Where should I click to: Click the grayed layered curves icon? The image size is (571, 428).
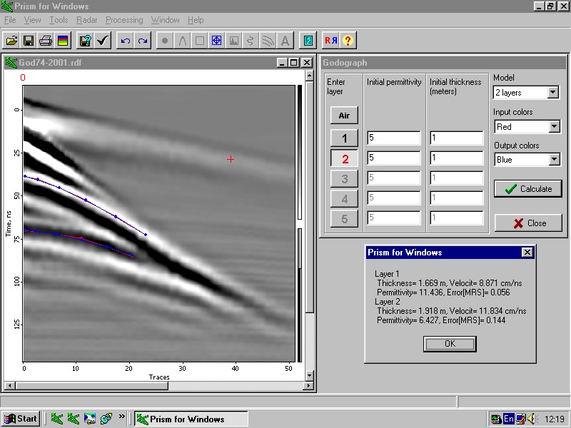point(268,41)
